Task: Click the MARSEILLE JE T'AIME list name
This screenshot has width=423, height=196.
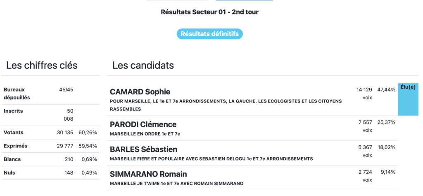Action: tap(176, 183)
